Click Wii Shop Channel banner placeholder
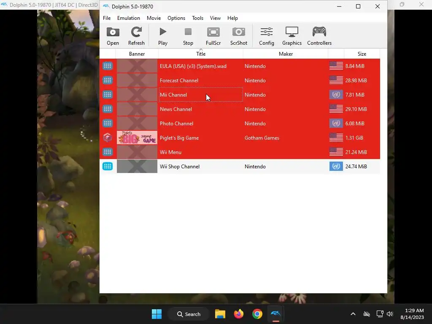432x324 pixels. coord(137,166)
